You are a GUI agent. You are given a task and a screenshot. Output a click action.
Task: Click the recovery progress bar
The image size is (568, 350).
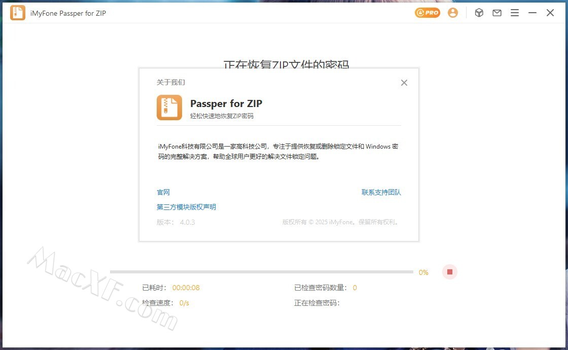click(262, 272)
